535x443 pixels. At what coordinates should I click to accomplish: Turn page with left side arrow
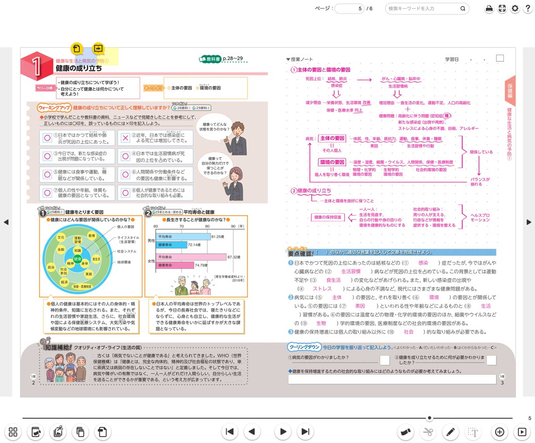click(6, 222)
